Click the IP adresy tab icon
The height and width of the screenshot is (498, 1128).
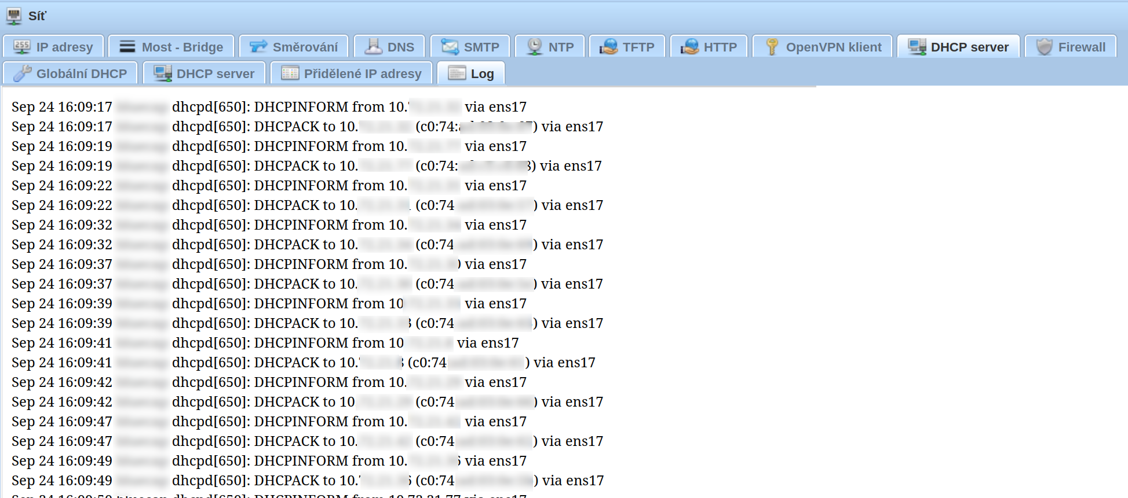coord(22,47)
